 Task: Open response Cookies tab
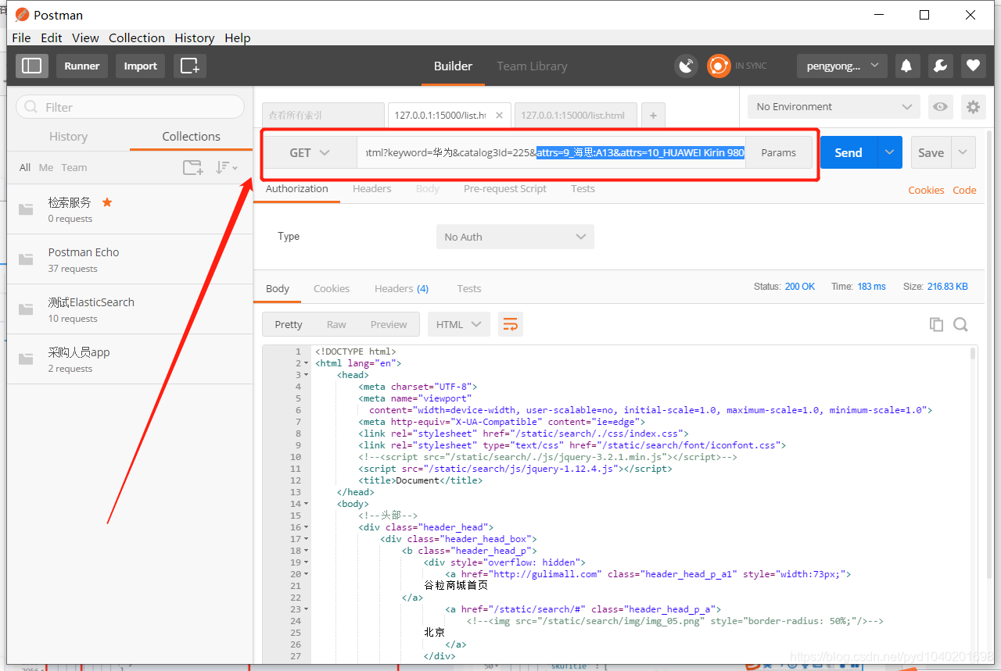pyautogui.click(x=332, y=288)
